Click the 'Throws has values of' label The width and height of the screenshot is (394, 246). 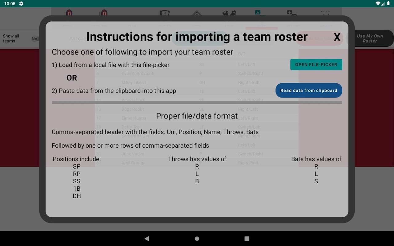197,159
